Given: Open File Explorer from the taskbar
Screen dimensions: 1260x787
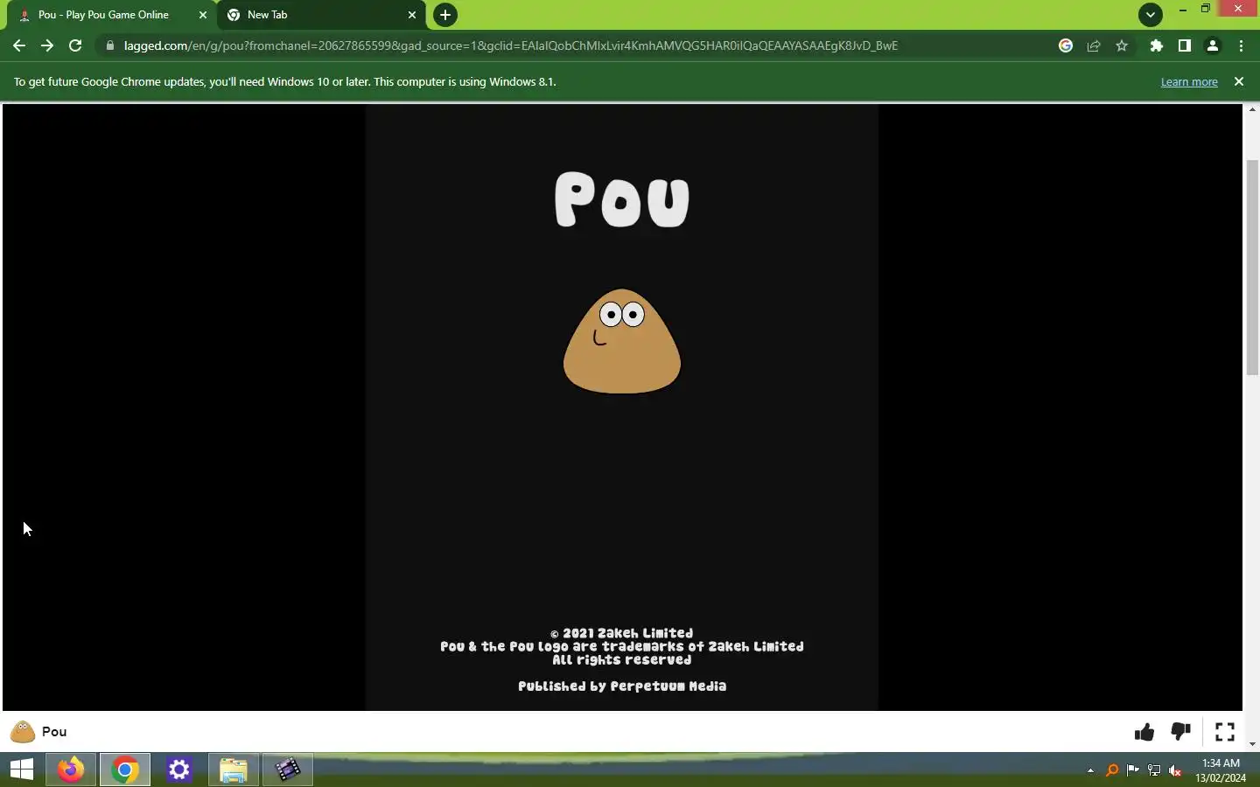Looking at the screenshot, I should [x=234, y=770].
